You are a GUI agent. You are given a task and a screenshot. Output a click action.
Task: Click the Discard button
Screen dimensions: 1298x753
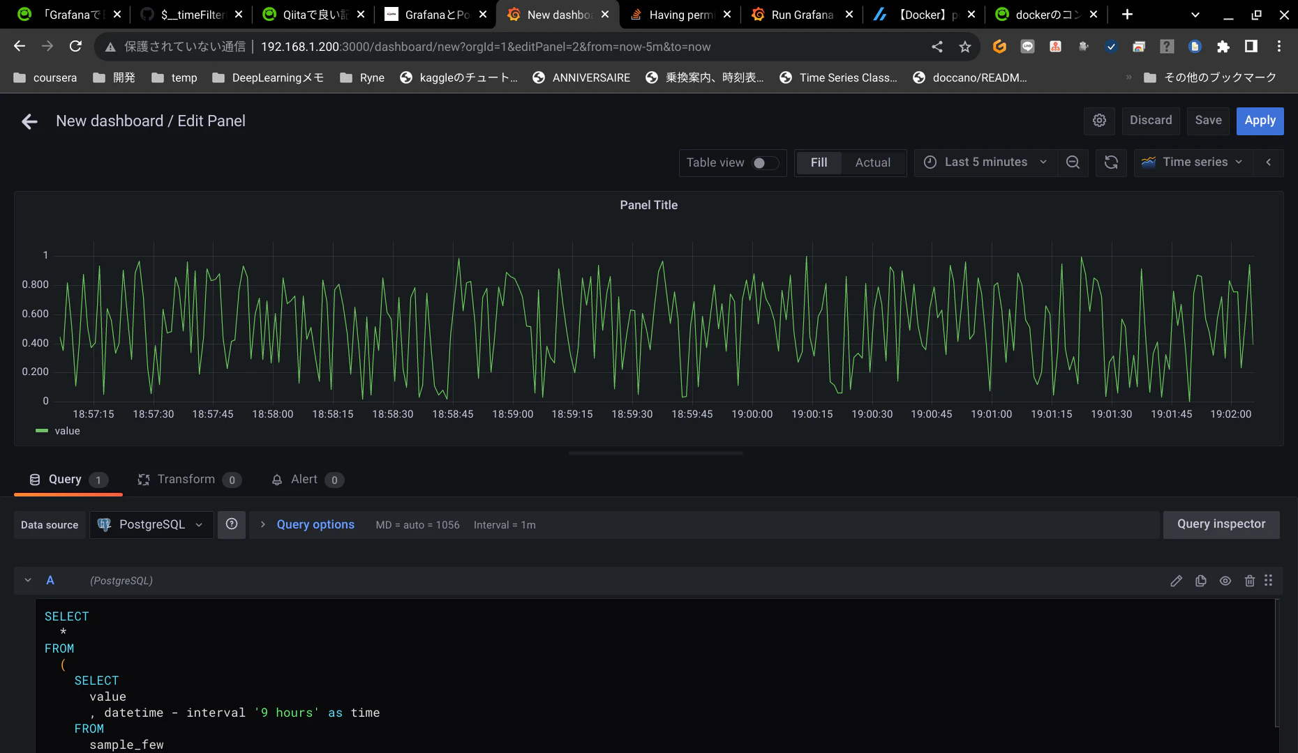(1150, 121)
